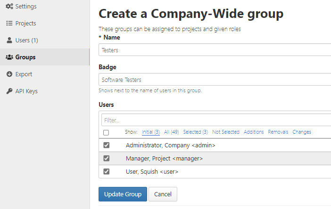Show Selected (3) users
The height and width of the screenshot is (209, 331).
pyautogui.click(x=196, y=132)
